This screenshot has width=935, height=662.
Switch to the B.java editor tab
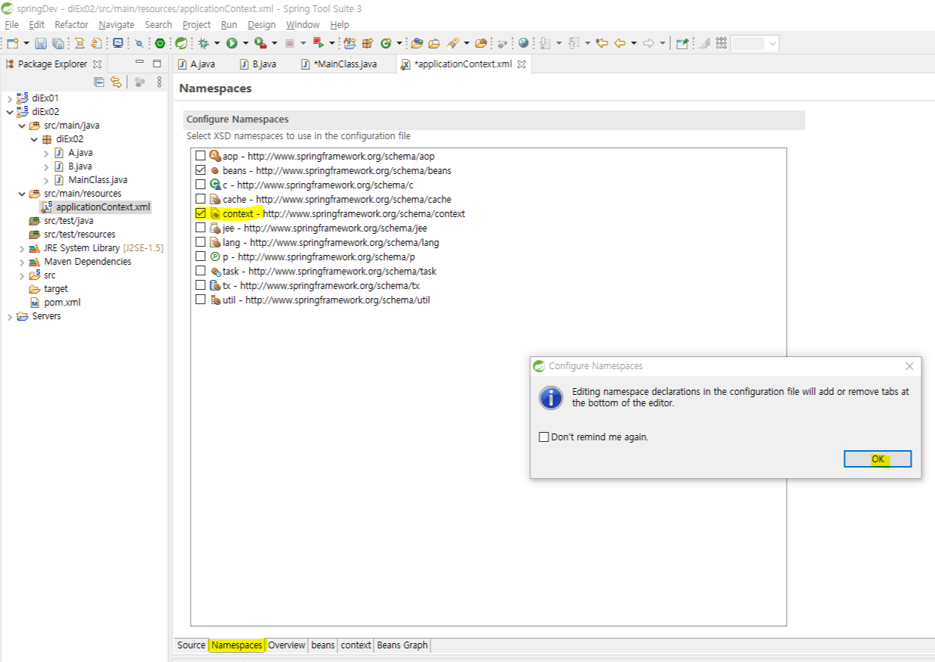tap(258, 64)
